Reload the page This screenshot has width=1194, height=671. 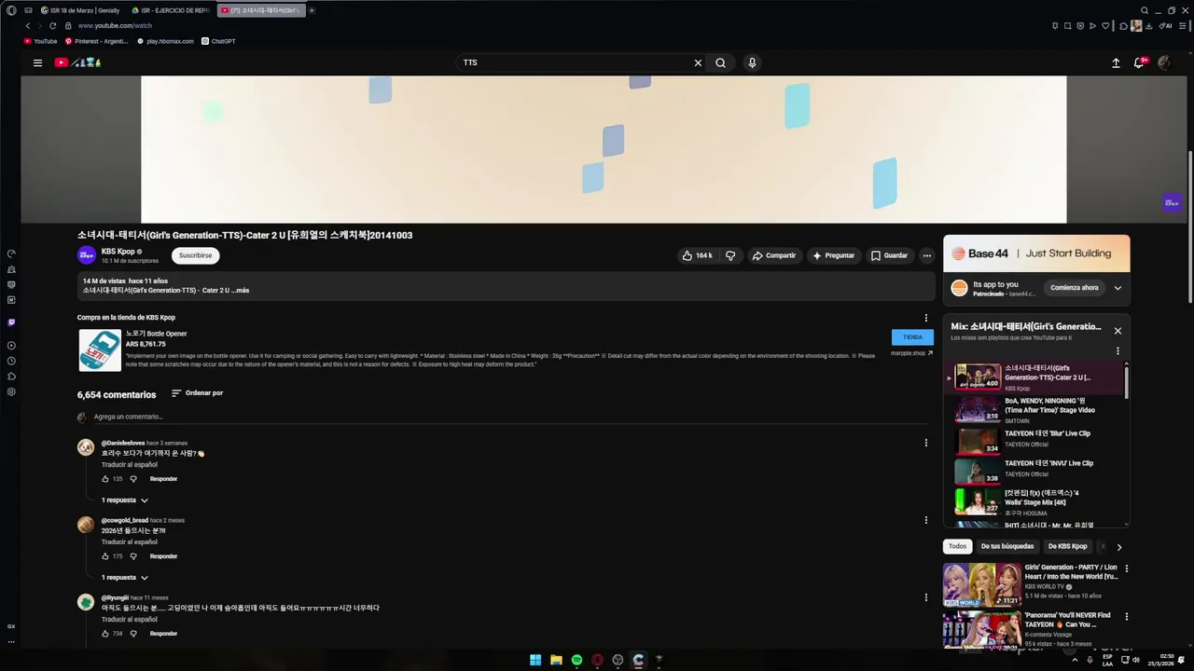[x=52, y=26]
